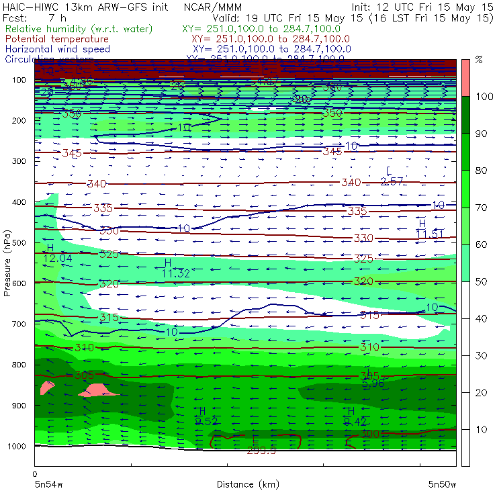Select the color bar's '100' scale label
The height and width of the screenshot is (497, 497).
tap(484, 97)
